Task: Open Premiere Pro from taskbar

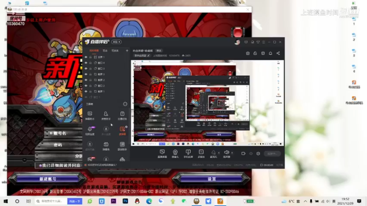Action: (x=113, y=201)
